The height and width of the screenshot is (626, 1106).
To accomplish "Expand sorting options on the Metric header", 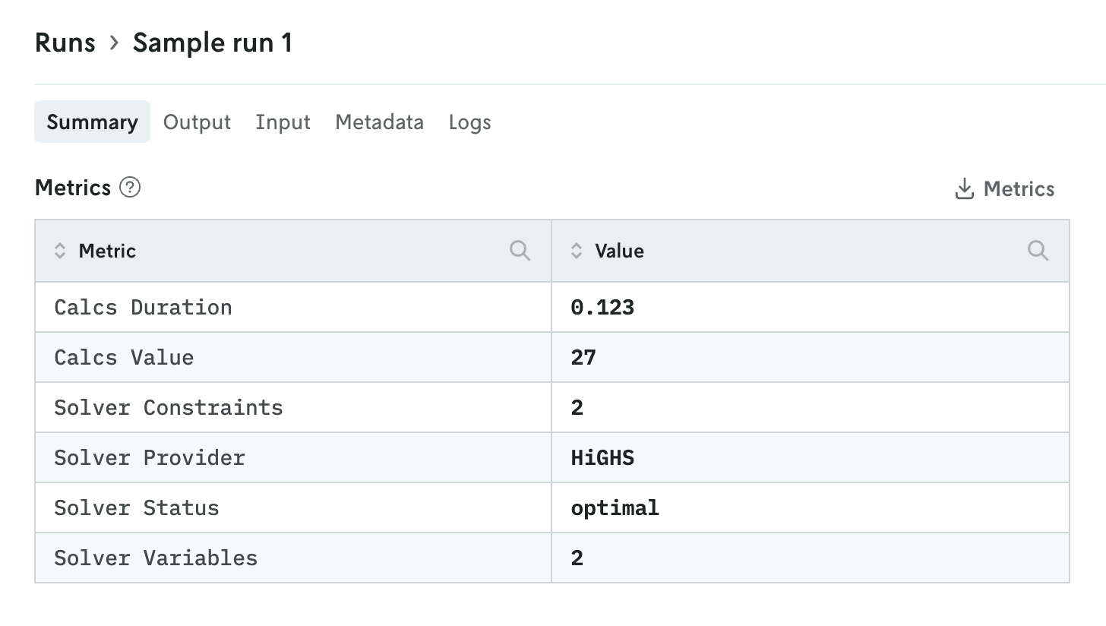I will [x=59, y=251].
